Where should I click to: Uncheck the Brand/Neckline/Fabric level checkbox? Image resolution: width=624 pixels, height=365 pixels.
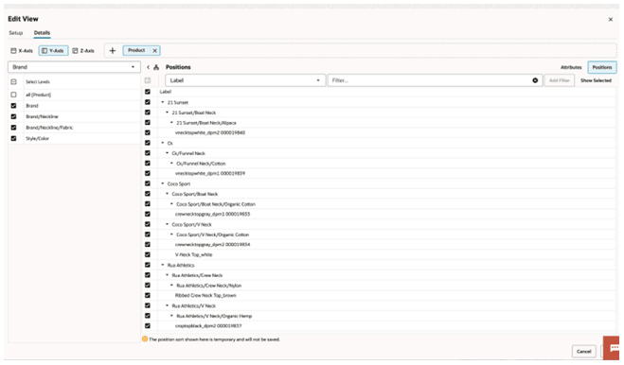pos(13,128)
